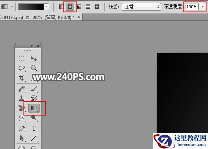This screenshot has height=149, width=208.
Task: Select the Healing Brush bandage tool
Action: [x=22, y=89]
